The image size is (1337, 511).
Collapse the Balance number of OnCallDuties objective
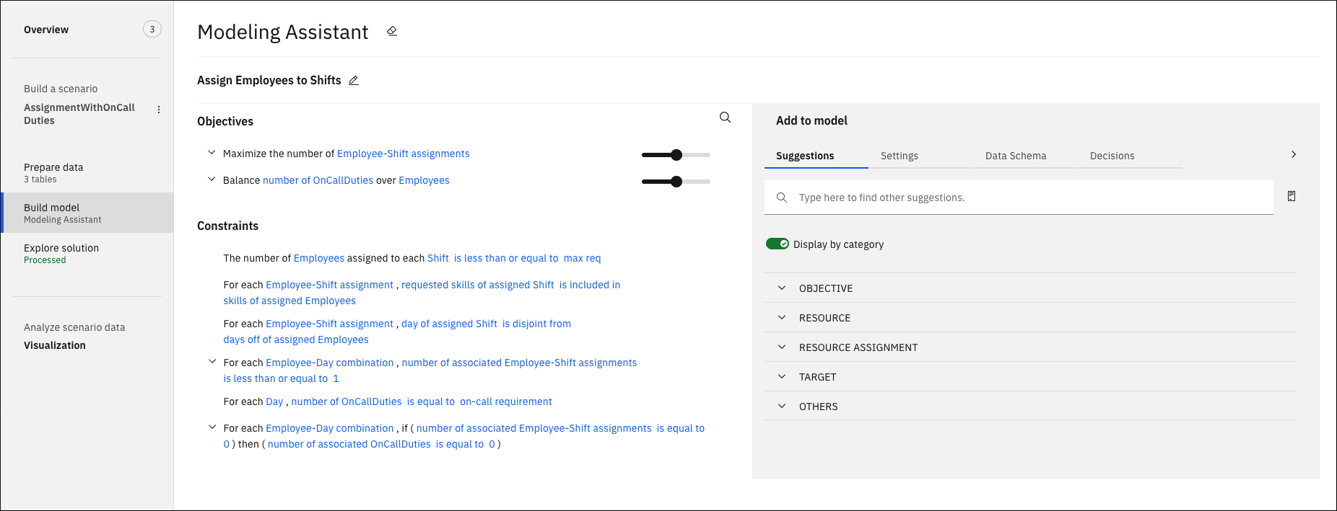point(212,179)
